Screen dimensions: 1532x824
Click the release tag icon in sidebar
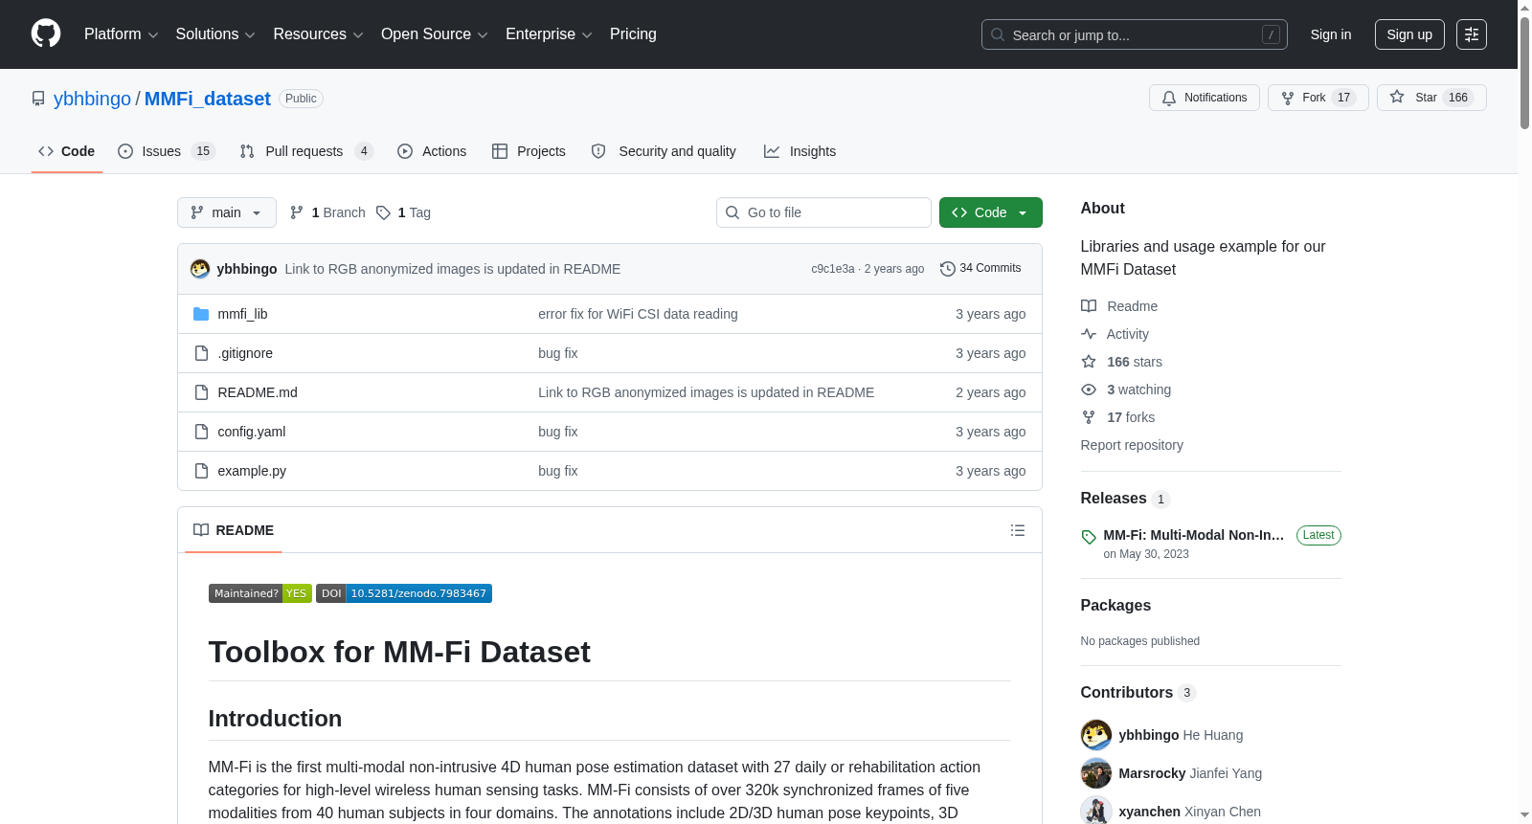(x=1089, y=537)
